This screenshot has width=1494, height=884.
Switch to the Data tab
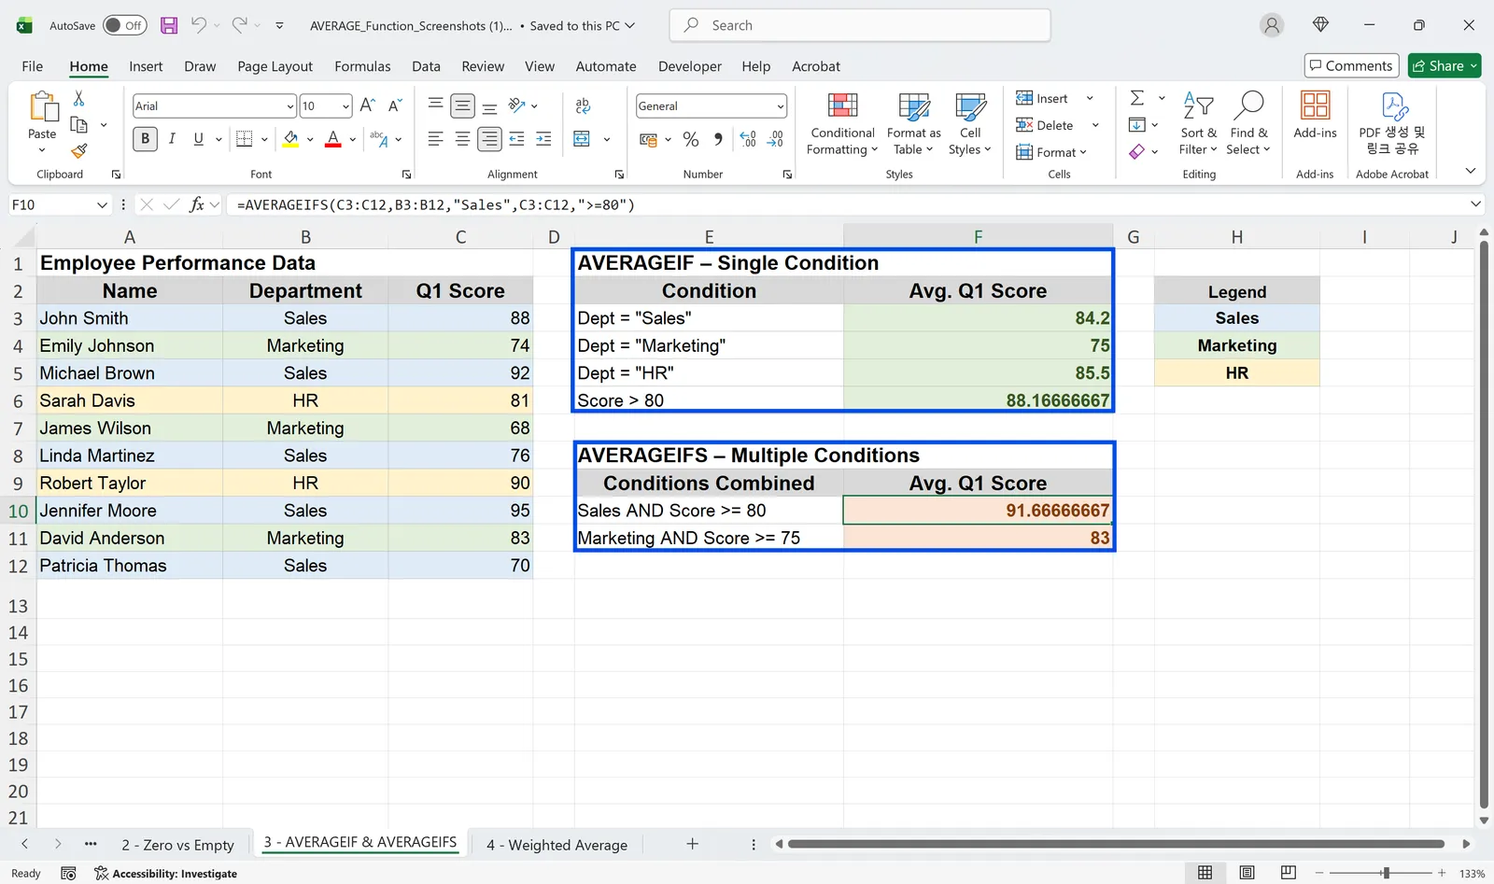tap(426, 66)
